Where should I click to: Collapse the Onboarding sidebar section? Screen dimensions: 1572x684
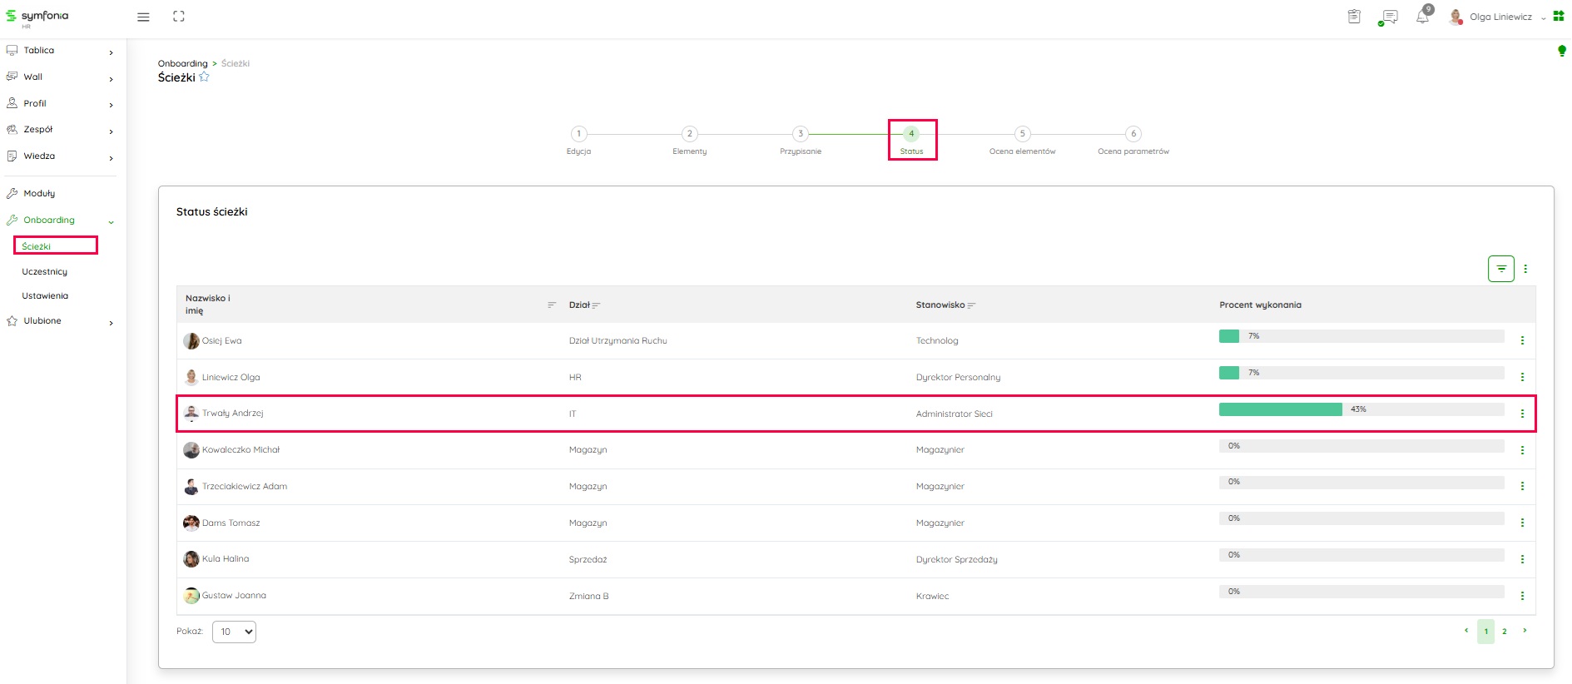pos(111,221)
